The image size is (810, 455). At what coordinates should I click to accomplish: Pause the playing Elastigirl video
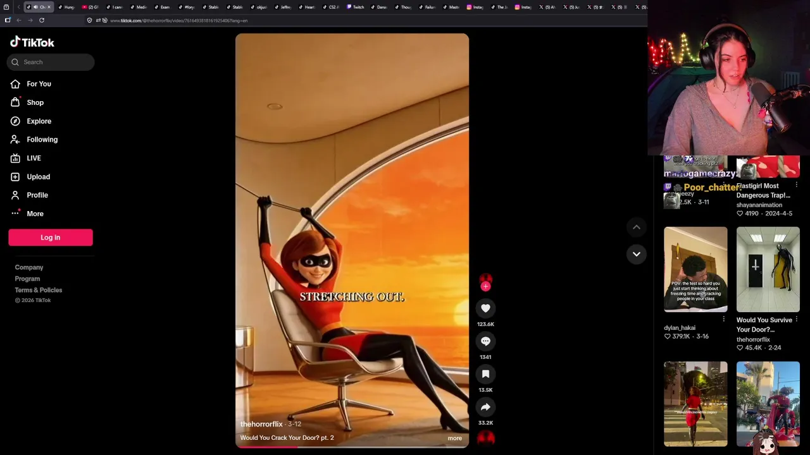[352, 240]
